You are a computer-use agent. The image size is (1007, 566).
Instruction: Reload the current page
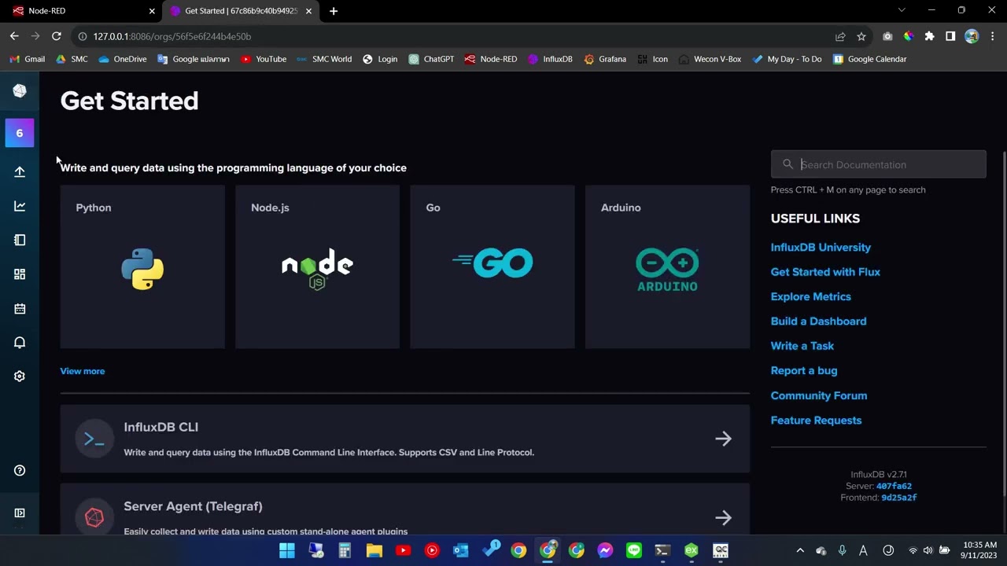point(57,36)
